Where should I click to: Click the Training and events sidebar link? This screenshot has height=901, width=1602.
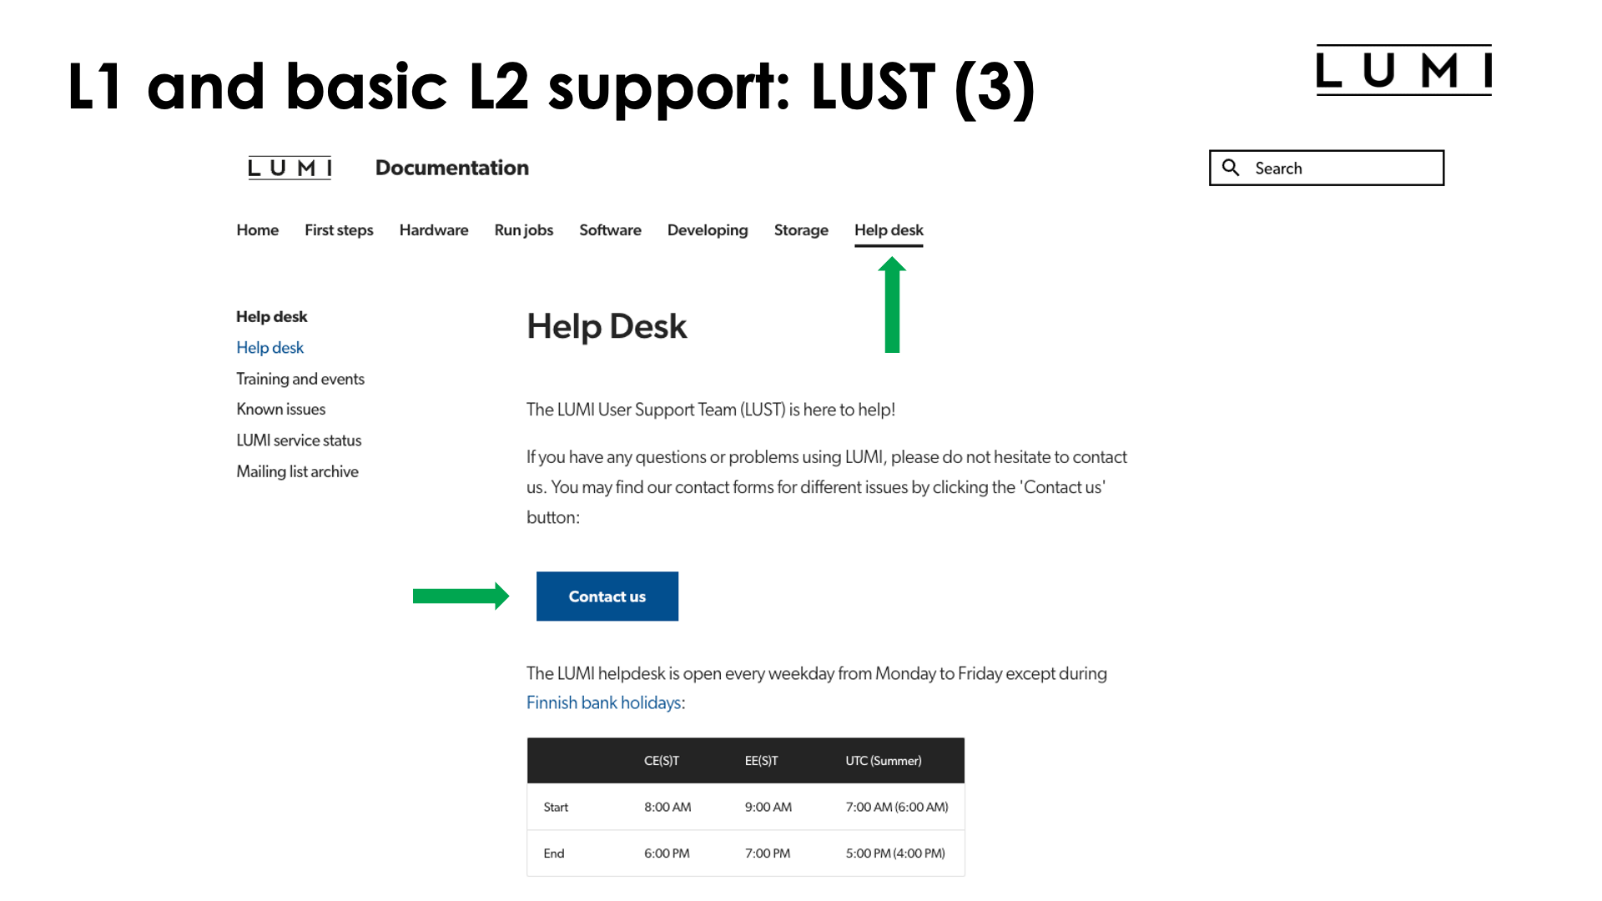(300, 379)
